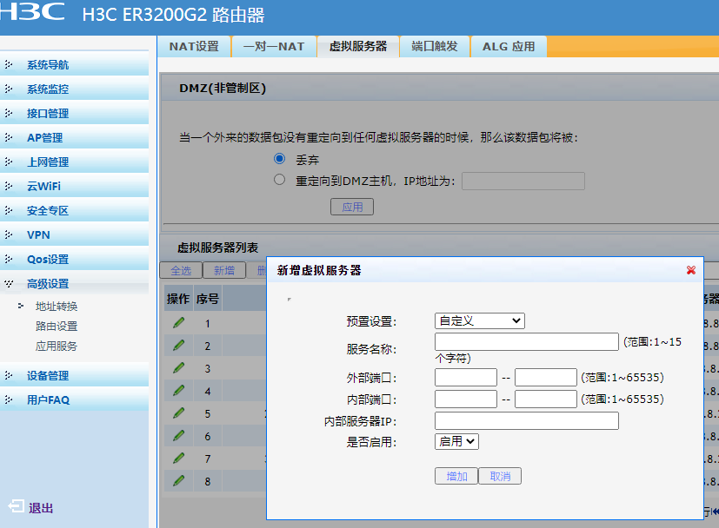The width and height of the screenshot is (719, 528).
Task: Expand the 系统监控 menu
Action: [x=74, y=89]
